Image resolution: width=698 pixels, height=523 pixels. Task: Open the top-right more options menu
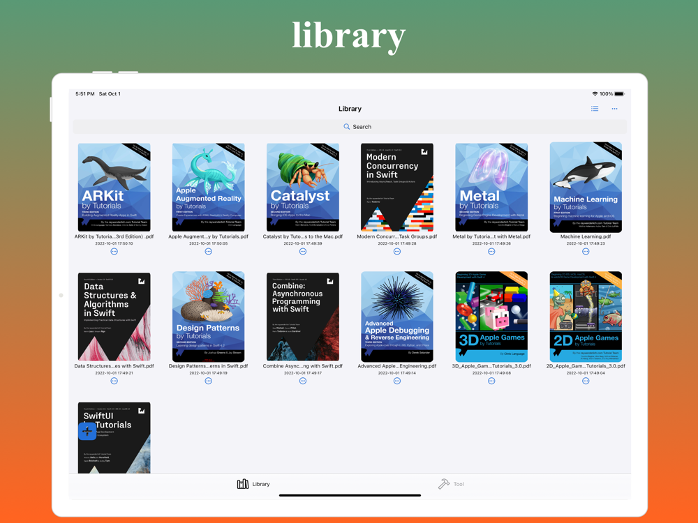(x=614, y=109)
